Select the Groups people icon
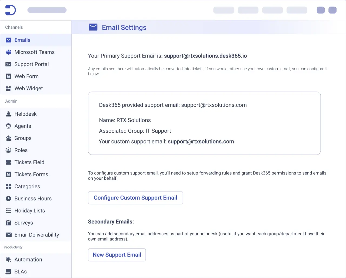The height and width of the screenshot is (278, 346). pyautogui.click(x=8, y=138)
